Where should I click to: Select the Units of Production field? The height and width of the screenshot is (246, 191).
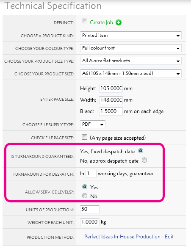click(x=90, y=209)
